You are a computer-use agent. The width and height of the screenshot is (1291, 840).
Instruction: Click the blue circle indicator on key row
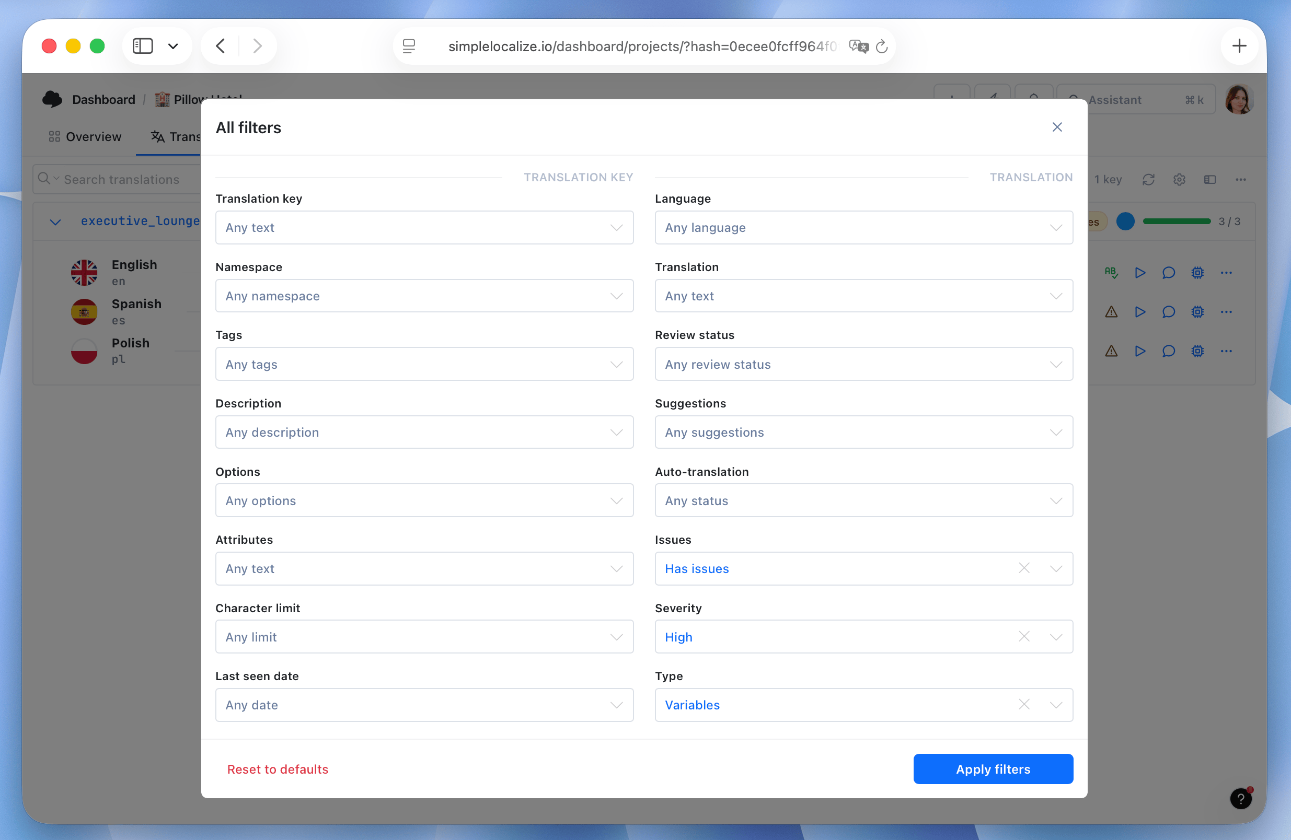pyautogui.click(x=1125, y=221)
